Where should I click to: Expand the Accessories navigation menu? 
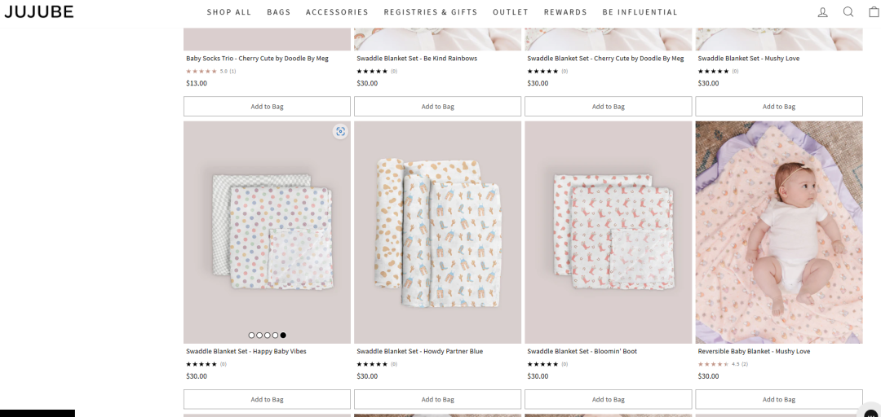[x=337, y=12]
